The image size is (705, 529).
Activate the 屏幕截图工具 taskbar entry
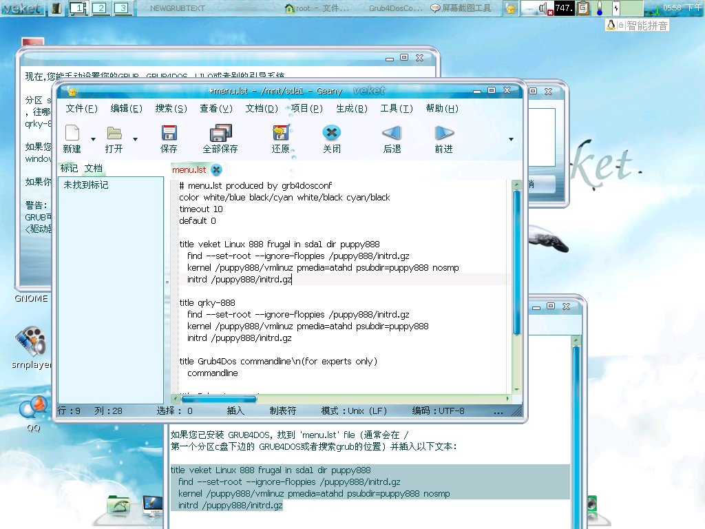click(461, 8)
